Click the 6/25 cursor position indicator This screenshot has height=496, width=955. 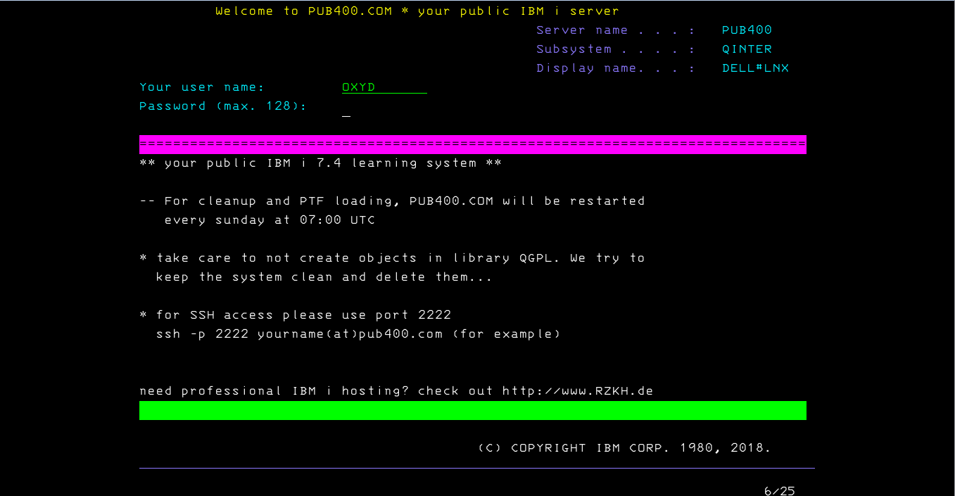(x=779, y=490)
